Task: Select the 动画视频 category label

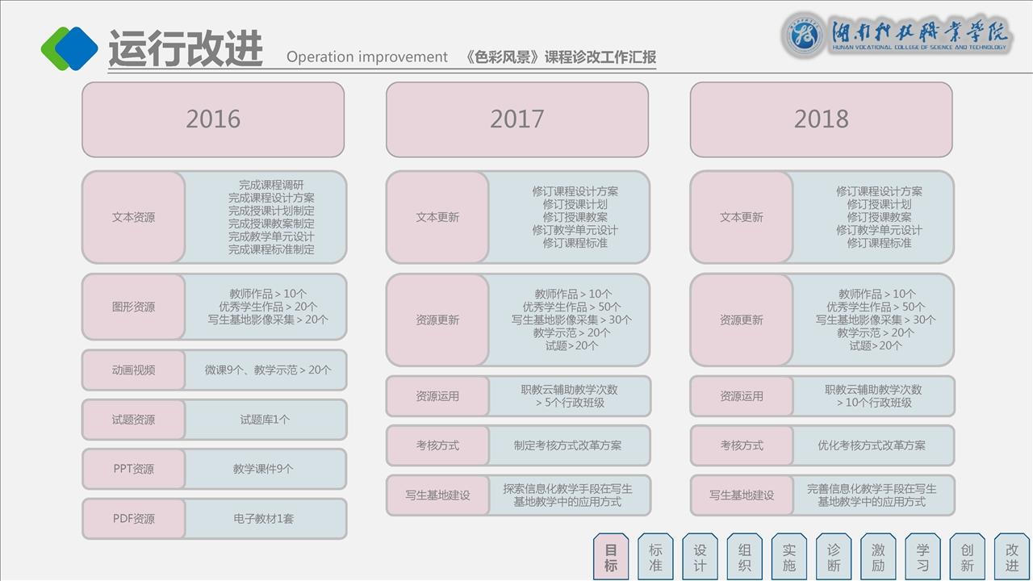Action: point(134,370)
